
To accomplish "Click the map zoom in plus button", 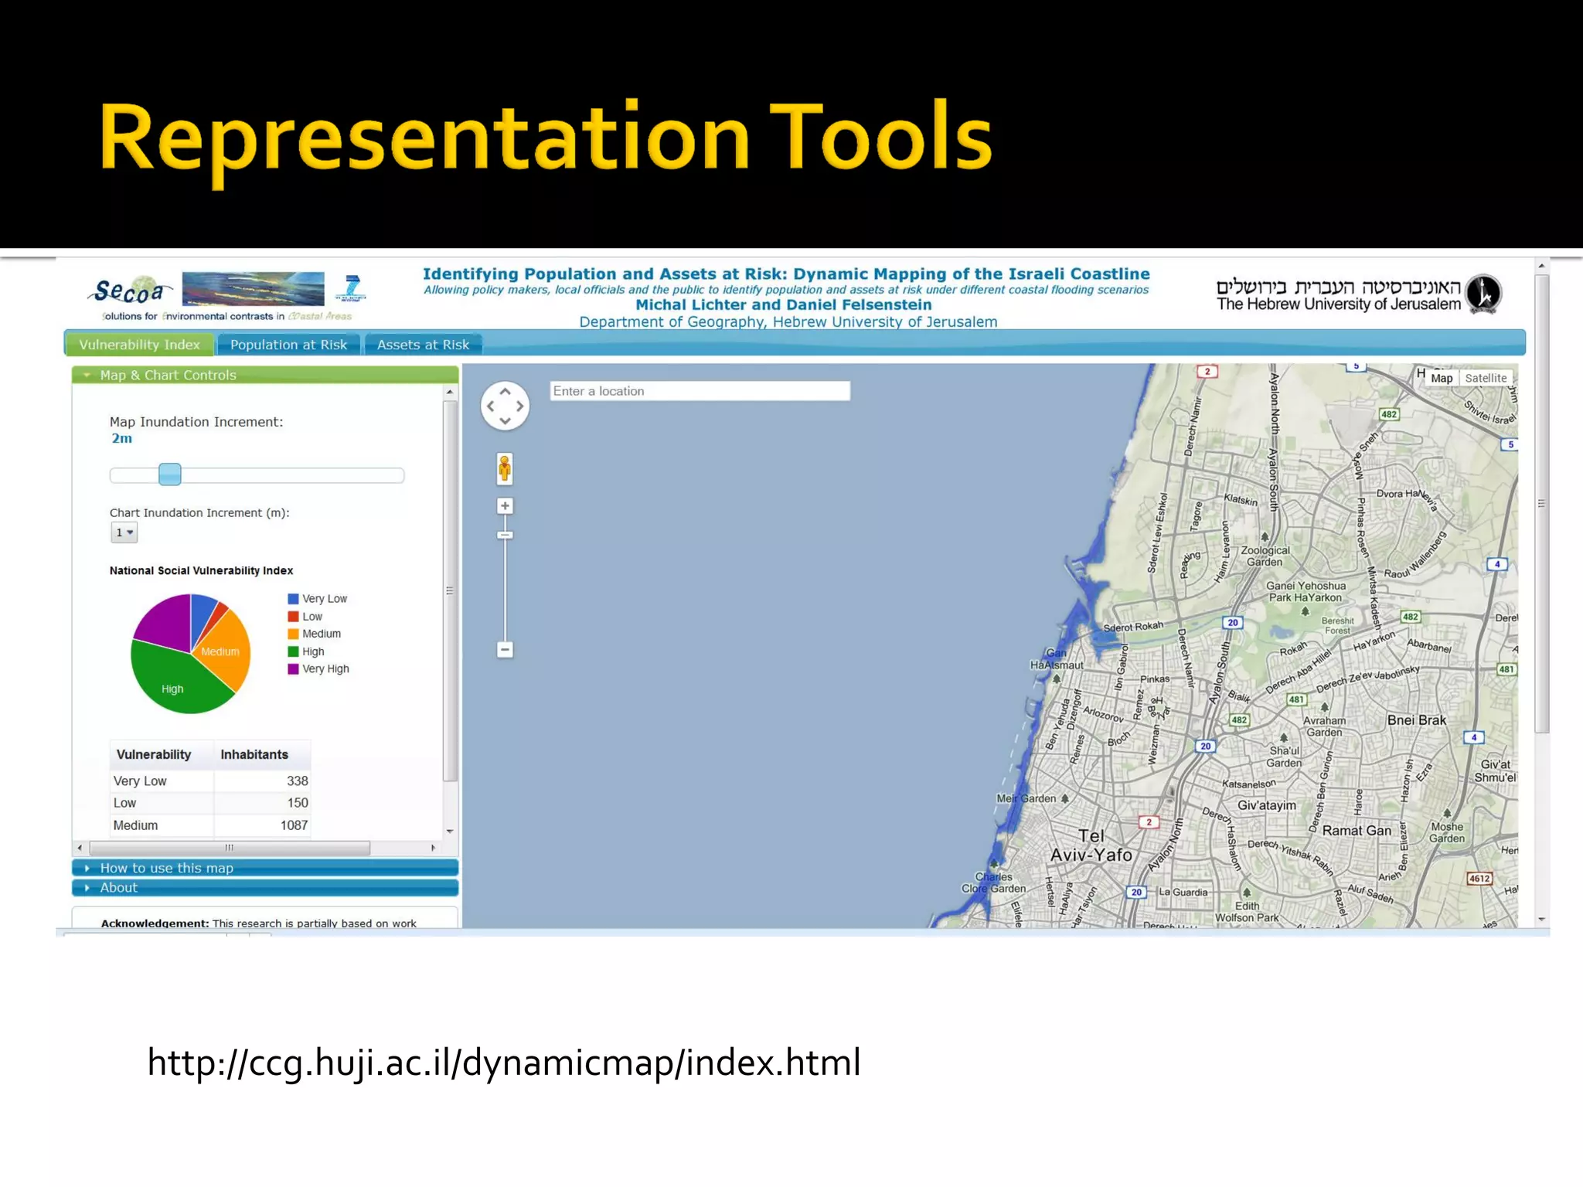I will point(505,506).
